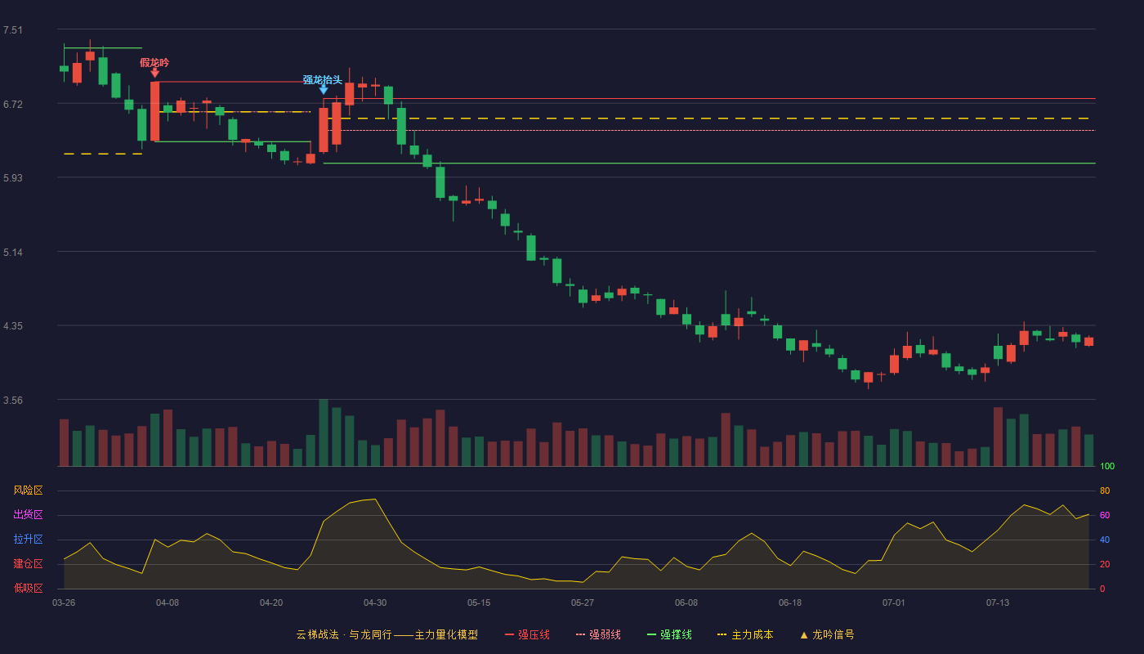Toggle the 强压线 legend entry
Viewport: 1144px width, 654px height.
[x=527, y=634]
